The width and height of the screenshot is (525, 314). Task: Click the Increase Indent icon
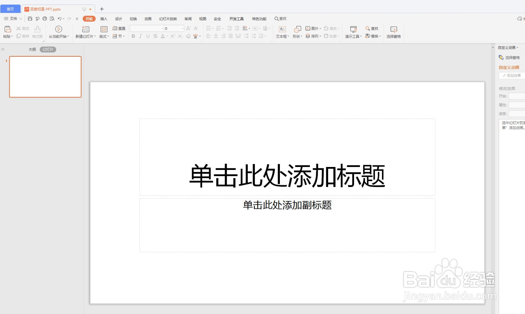click(x=237, y=28)
